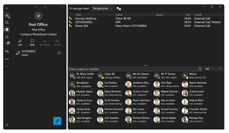Sort calls by Caller column header
Viewport: 229px width, 133px height.
pos(78,15)
